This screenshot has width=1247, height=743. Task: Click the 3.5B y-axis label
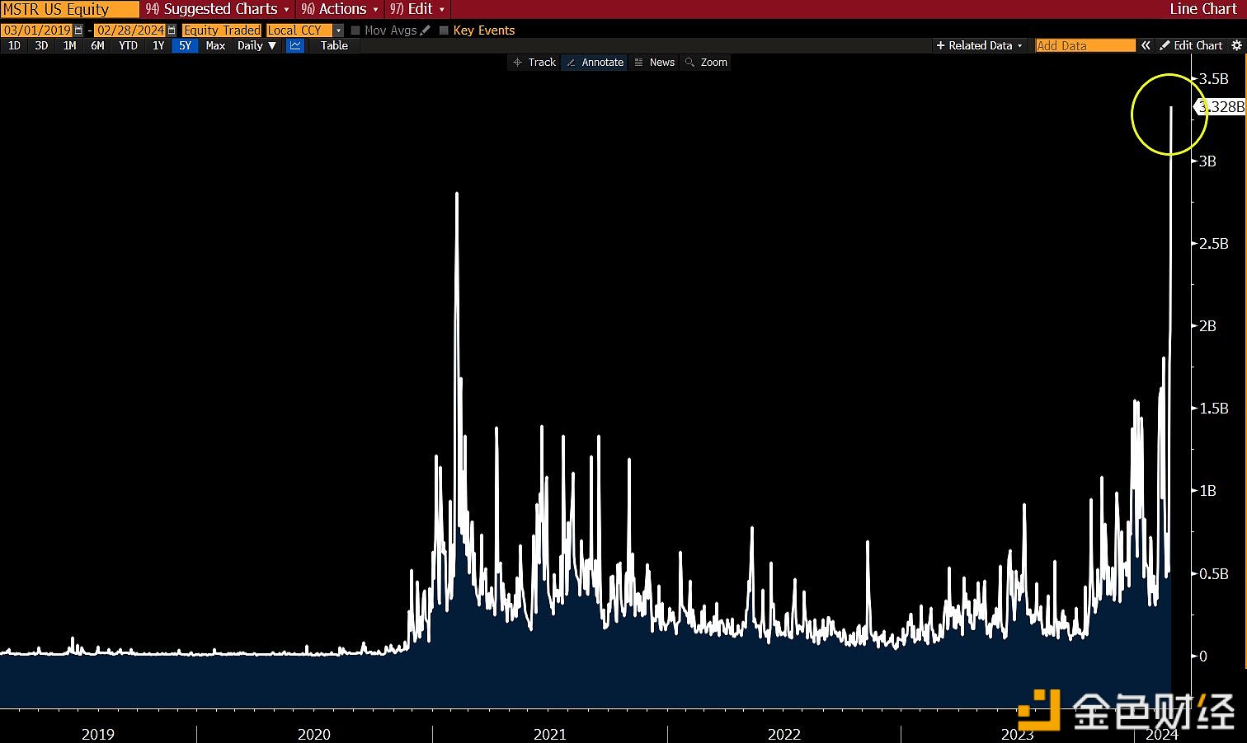[x=1214, y=79]
